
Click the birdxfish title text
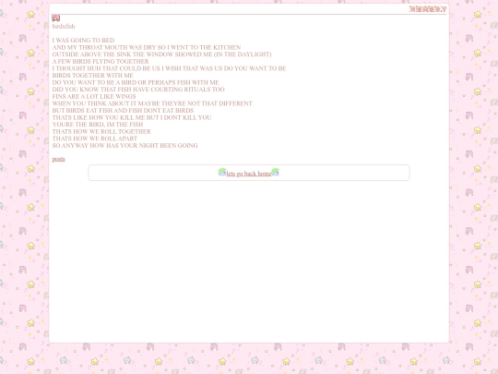(64, 27)
